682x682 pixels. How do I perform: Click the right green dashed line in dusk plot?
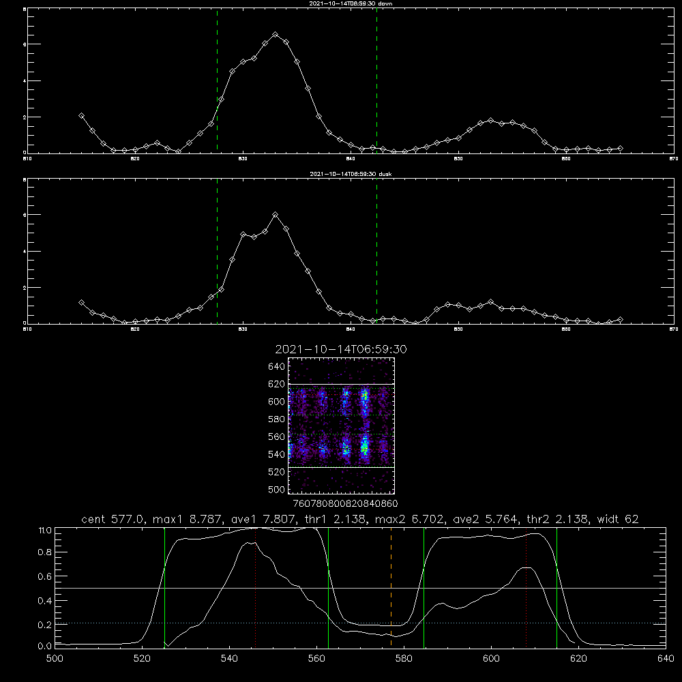click(x=376, y=251)
